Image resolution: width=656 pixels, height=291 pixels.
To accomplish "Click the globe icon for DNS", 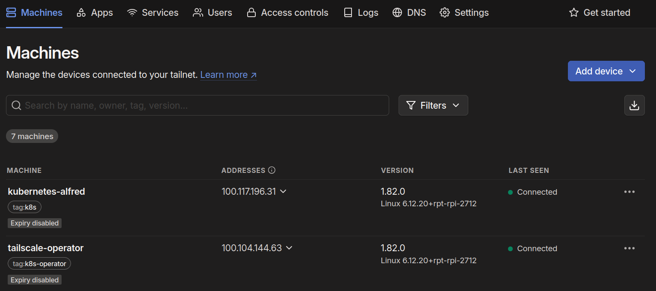I will tap(397, 13).
